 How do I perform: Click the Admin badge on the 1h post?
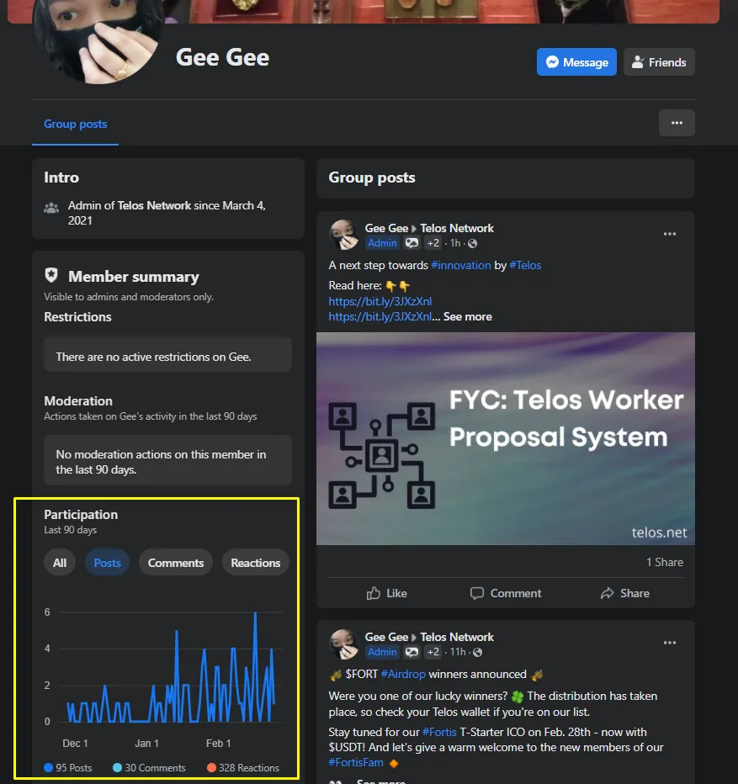click(382, 243)
